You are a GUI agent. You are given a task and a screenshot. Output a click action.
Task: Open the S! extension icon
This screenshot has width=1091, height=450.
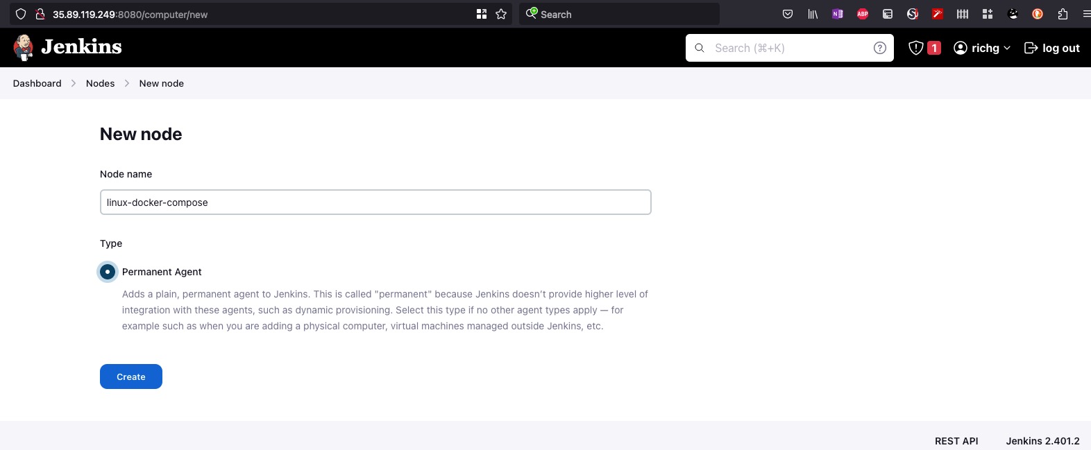coord(913,14)
